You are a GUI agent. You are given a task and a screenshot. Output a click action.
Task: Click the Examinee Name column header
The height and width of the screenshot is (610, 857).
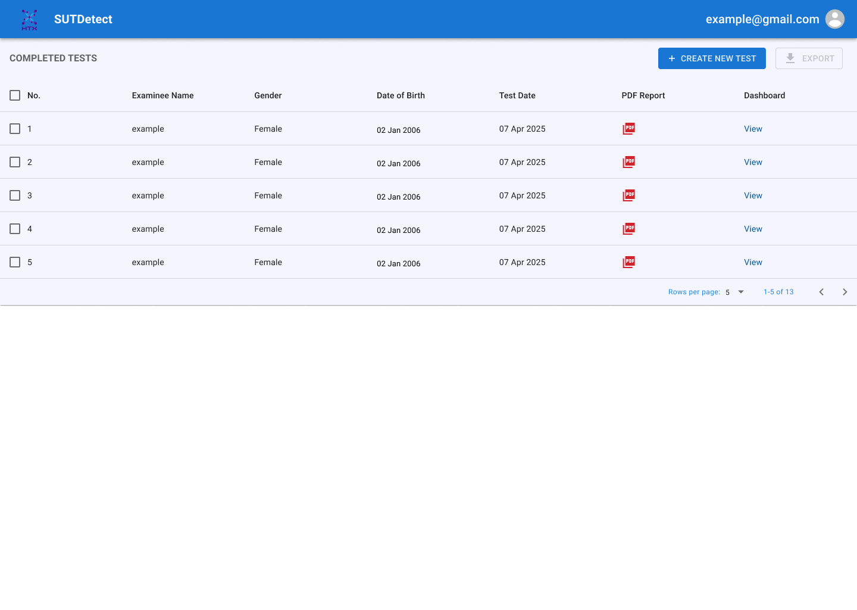162,95
